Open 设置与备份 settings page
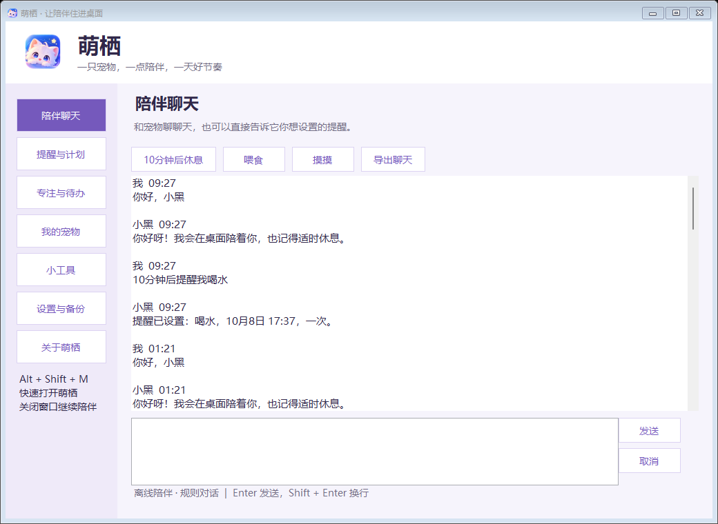This screenshot has height=524, width=718. 61,309
